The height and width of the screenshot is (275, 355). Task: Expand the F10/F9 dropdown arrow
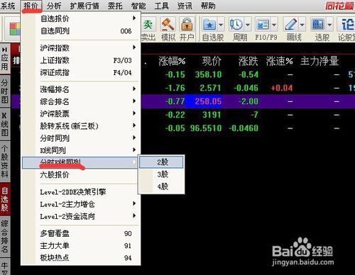[x=274, y=25]
